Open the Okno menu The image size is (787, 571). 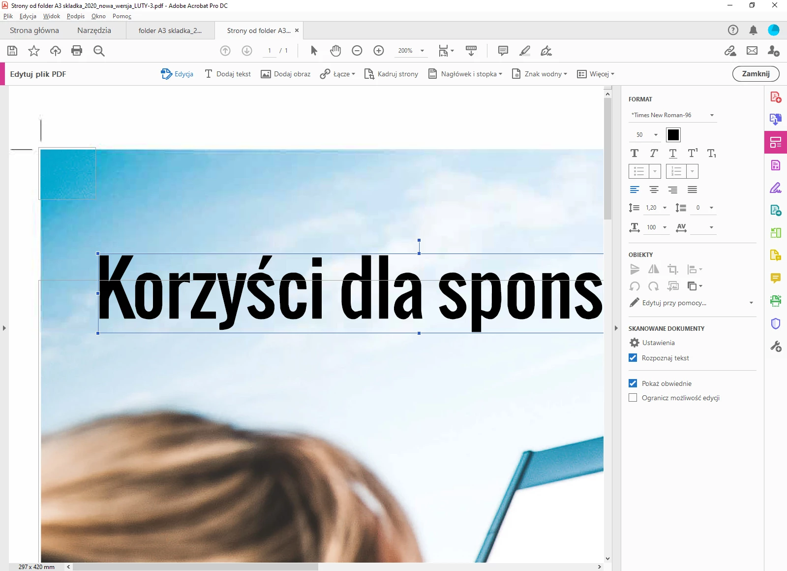click(x=98, y=16)
